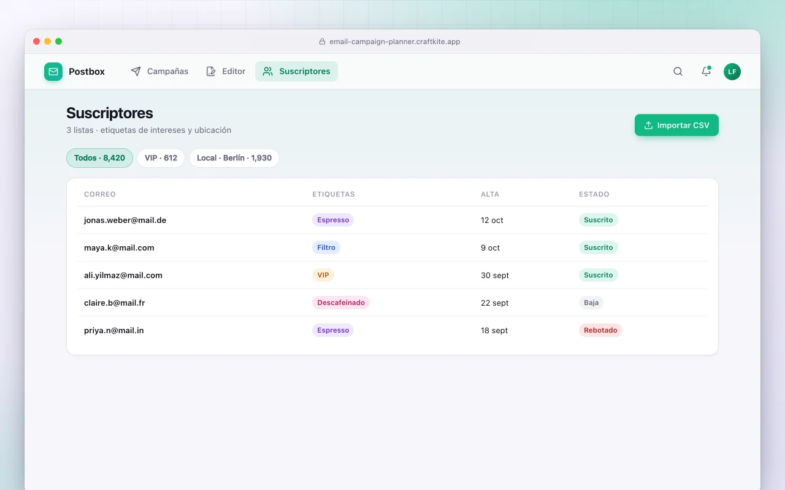Open search via the magnifier icon

point(678,72)
